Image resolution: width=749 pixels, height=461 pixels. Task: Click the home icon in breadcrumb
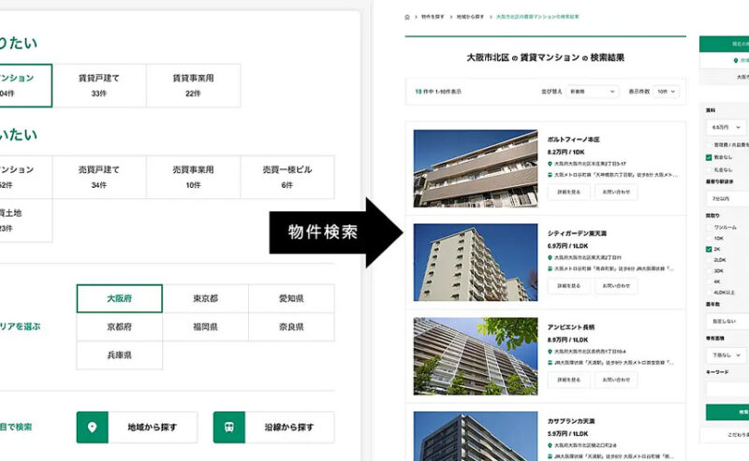pos(407,17)
